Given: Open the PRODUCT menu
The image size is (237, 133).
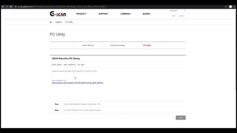Looking at the screenshot, I should [x=81, y=14].
